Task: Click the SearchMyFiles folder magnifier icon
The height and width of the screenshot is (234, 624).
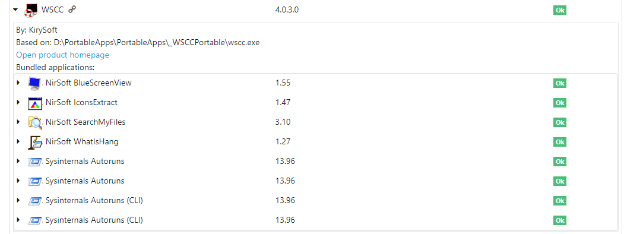Action: tap(35, 122)
